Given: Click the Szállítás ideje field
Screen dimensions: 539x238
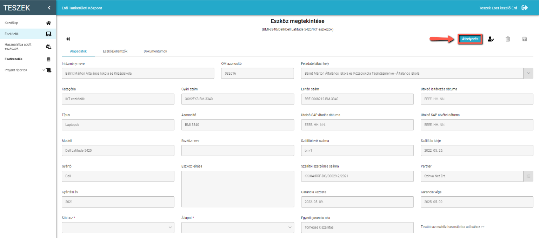Looking at the screenshot, I should tap(477, 150).
